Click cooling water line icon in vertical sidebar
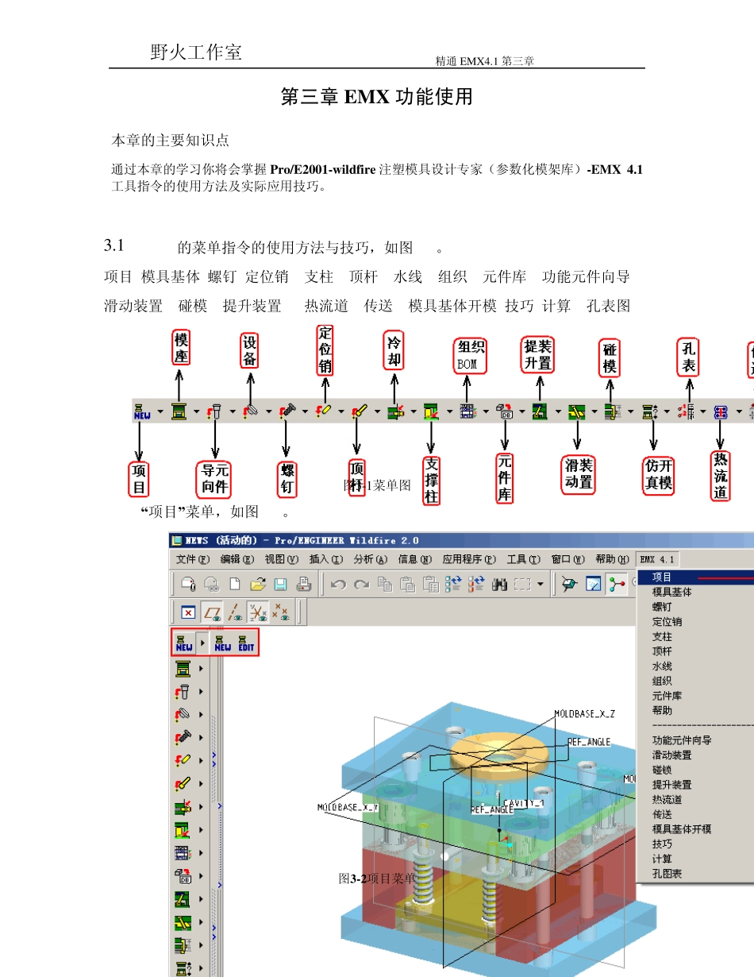 click(x=183, y=807)
